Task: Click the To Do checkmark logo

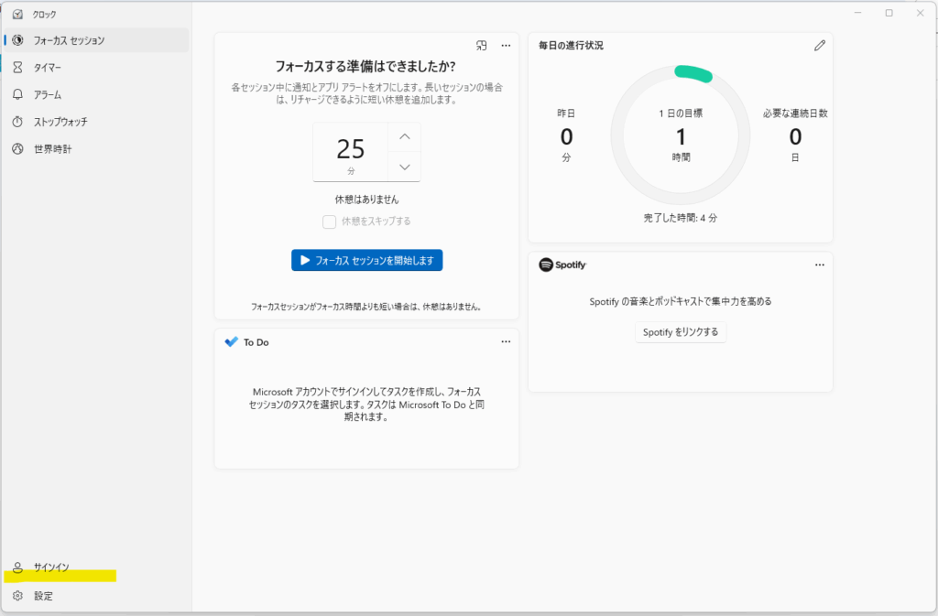Action: pos(232,341)
